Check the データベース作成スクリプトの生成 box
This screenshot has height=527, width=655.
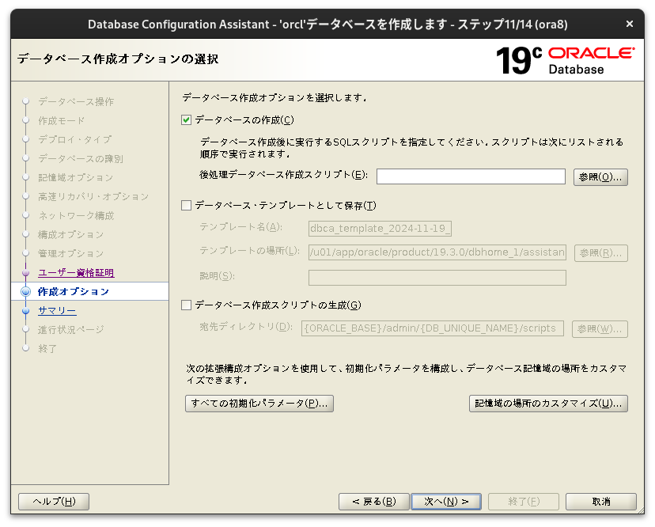click(186, 304)
